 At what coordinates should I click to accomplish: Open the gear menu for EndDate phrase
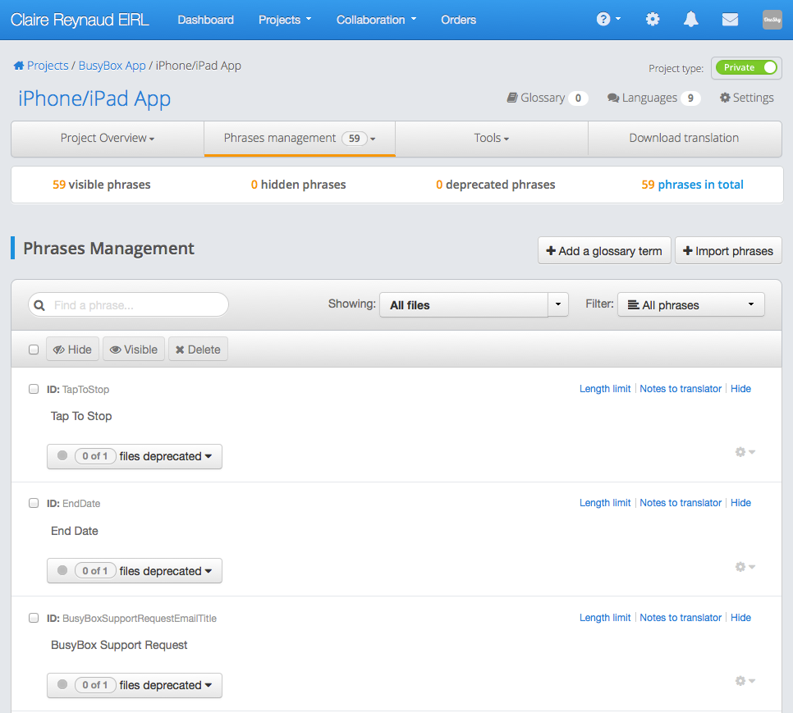[745, 566]
